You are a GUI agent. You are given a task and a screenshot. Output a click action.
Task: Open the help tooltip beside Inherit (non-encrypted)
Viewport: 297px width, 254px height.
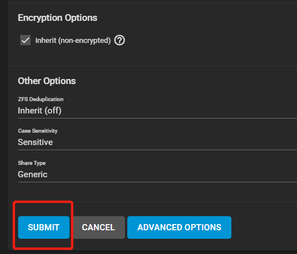tap(119, 40)
